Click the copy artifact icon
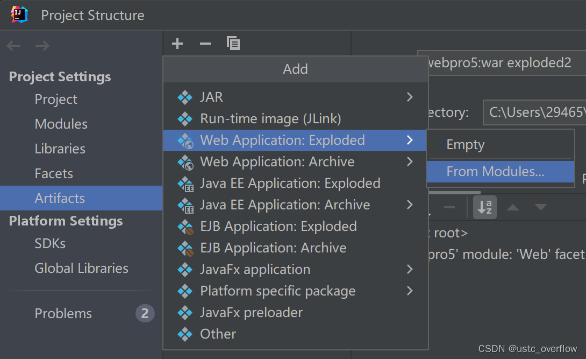The image size is (586, 359). pyautogui.click(x=233, y=44)
